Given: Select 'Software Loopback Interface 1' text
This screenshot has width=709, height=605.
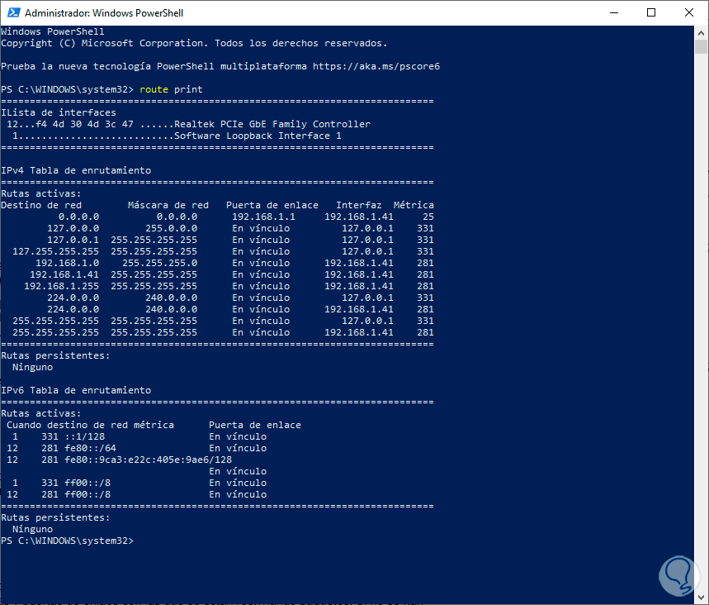Looking at the screenshot, I should (x=258, y=136).
